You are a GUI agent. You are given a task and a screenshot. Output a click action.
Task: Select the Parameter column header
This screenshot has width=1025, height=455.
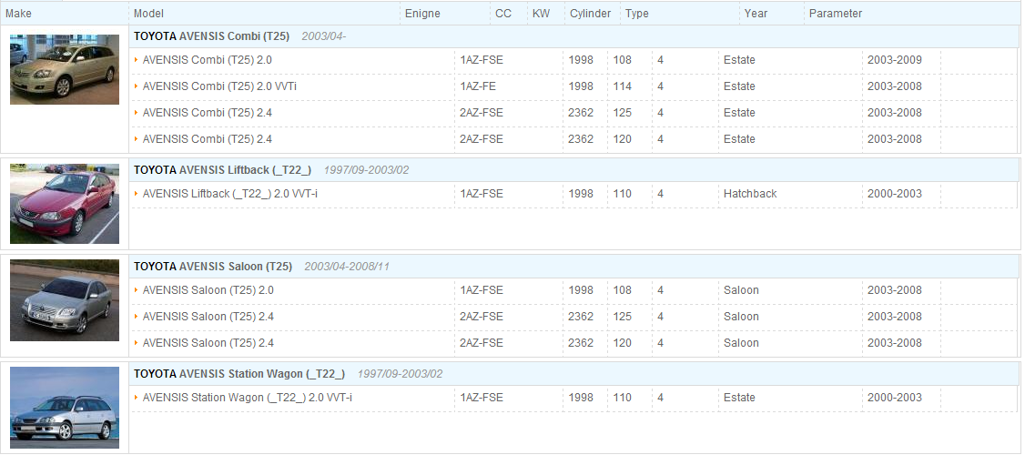coord(836,13)
